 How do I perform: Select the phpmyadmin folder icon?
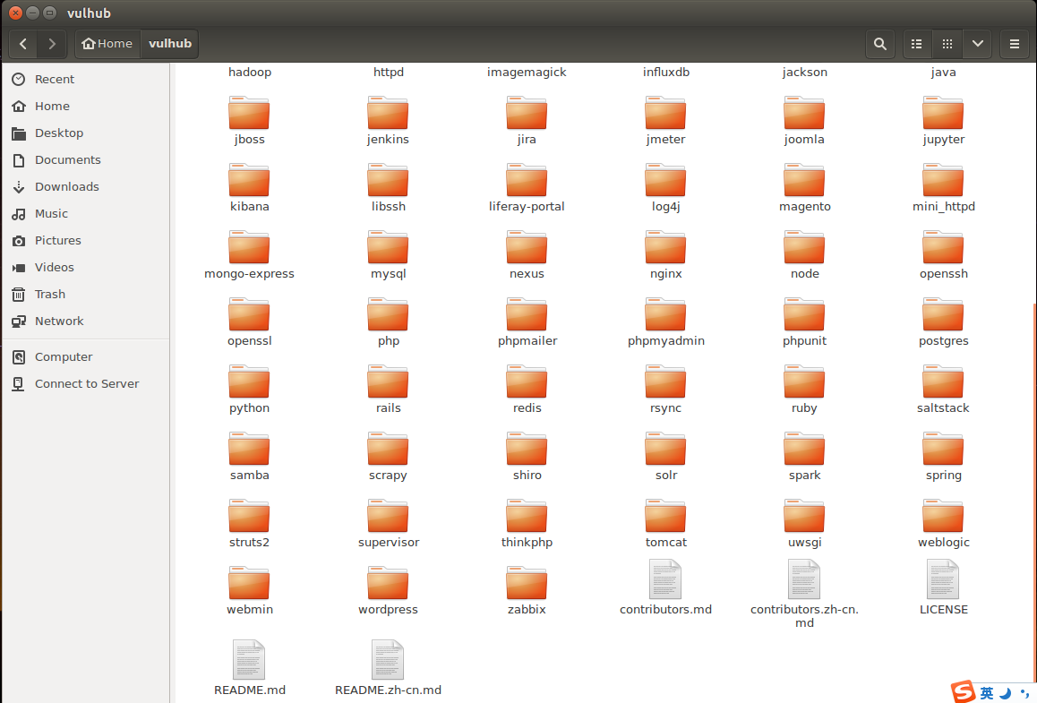[x=665, y=314]
